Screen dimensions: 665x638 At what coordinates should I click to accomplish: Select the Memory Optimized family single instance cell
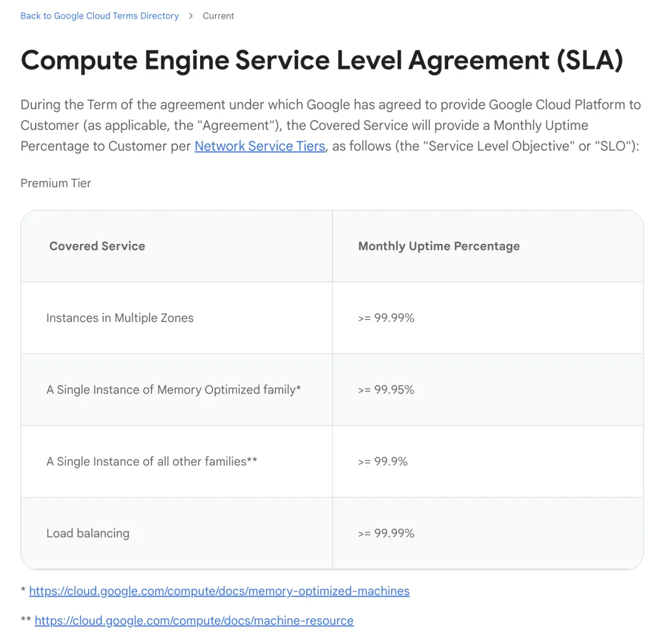(174, 390)
